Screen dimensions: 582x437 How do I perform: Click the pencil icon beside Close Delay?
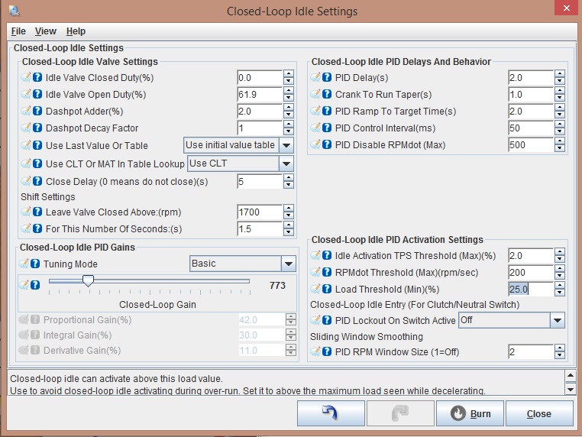tap(26, 182)
